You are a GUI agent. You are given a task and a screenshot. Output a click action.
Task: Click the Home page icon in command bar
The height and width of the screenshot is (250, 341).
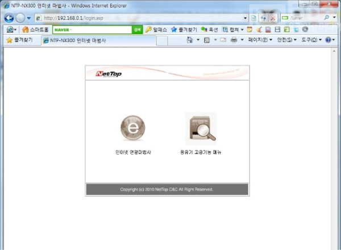190,40
